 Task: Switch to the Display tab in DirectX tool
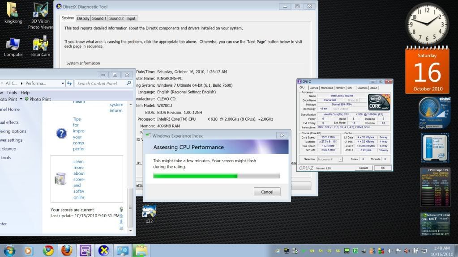click(x=83, y=18)
